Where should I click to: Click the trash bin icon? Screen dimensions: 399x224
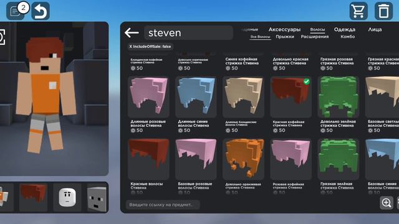click(x=384, y=11)
